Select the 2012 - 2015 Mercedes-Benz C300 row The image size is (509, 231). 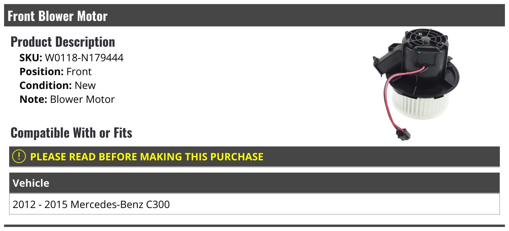tap(91, 204)
